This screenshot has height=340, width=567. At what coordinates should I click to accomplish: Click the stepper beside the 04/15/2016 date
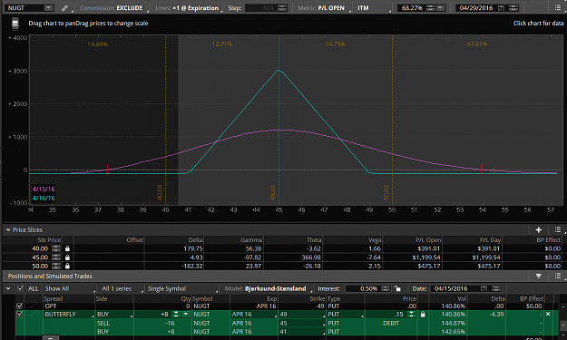click(x=496, y=288)
